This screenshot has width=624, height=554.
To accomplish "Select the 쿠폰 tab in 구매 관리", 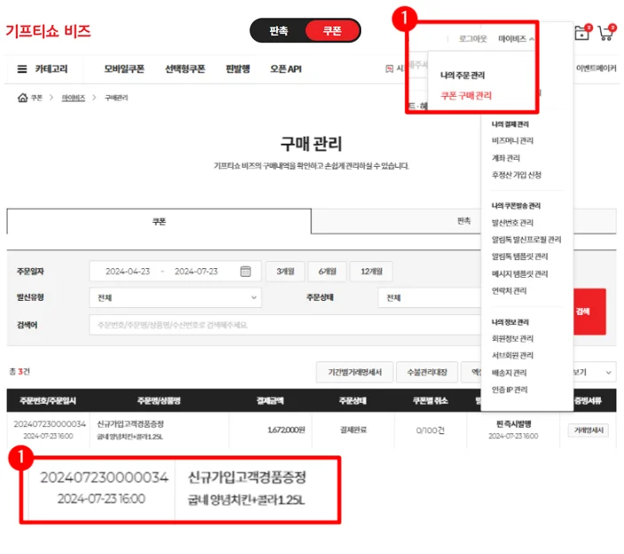I will click(159, 222).
